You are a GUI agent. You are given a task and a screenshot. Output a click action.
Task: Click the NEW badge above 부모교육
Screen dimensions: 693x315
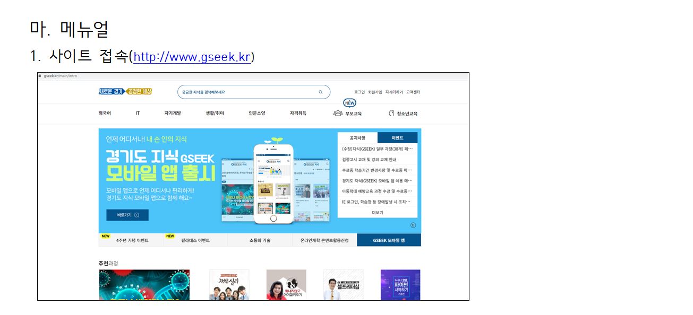point(349,103)
